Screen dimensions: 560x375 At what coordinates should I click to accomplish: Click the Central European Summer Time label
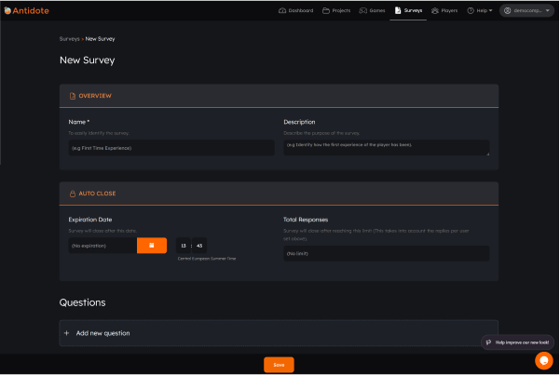pos(207,259)
